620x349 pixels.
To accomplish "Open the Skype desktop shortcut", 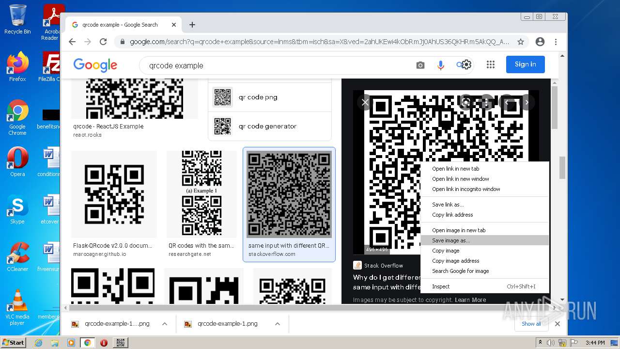I will click(x=17, y=210).
